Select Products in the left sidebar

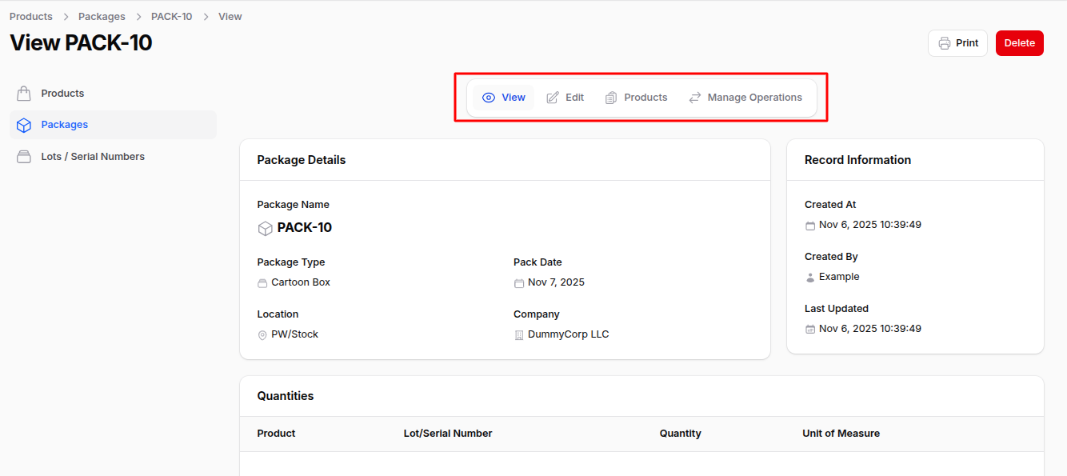tap(62, 94)
